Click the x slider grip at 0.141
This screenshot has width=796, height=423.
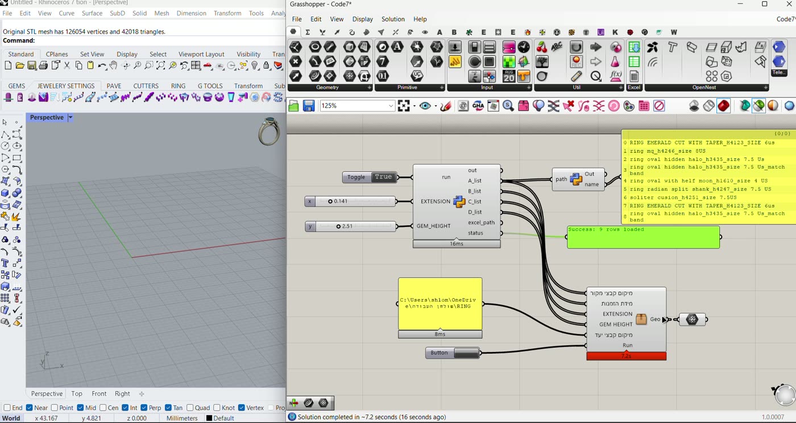(x=330, y=201)
